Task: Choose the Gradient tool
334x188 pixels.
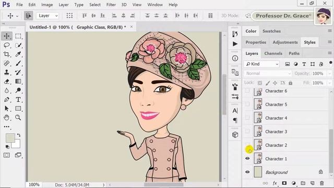Action: point(18,81)
